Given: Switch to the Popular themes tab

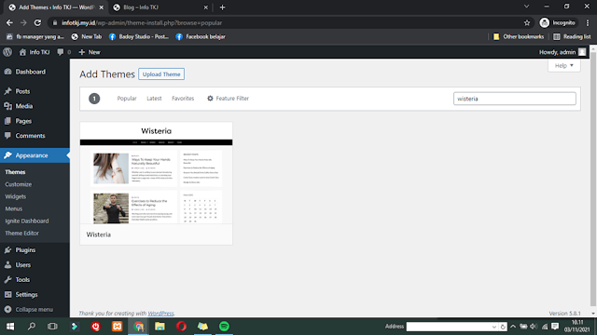Looking at the screenshot, I should click(127, 99).
